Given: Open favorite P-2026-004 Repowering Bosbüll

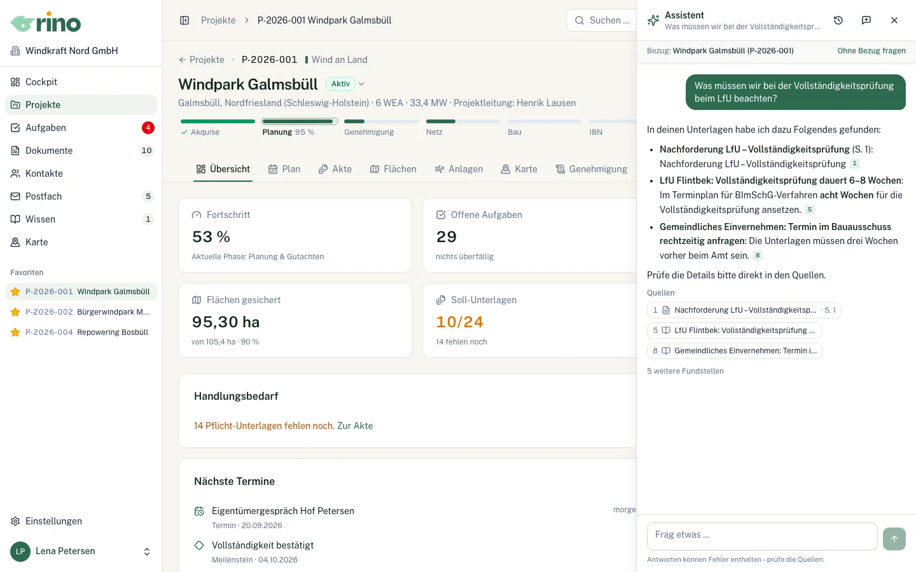Looking at the screenshot, I should coord(81,332).
